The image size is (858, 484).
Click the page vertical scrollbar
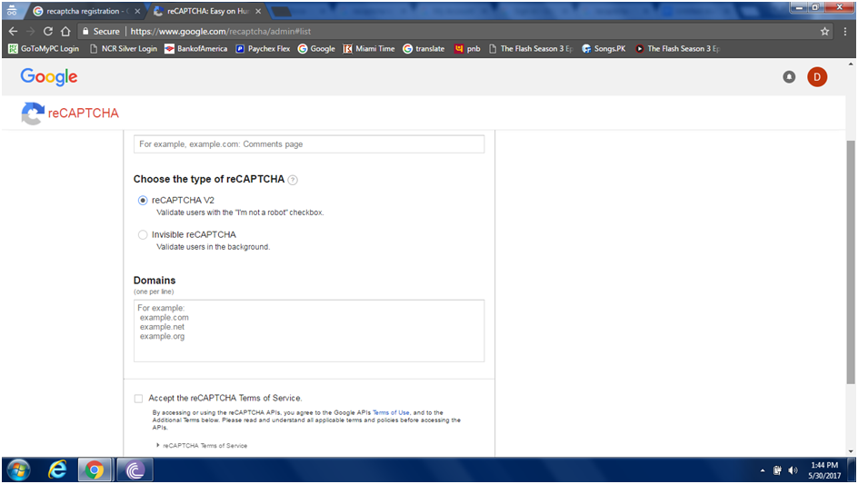click(851, 262)
